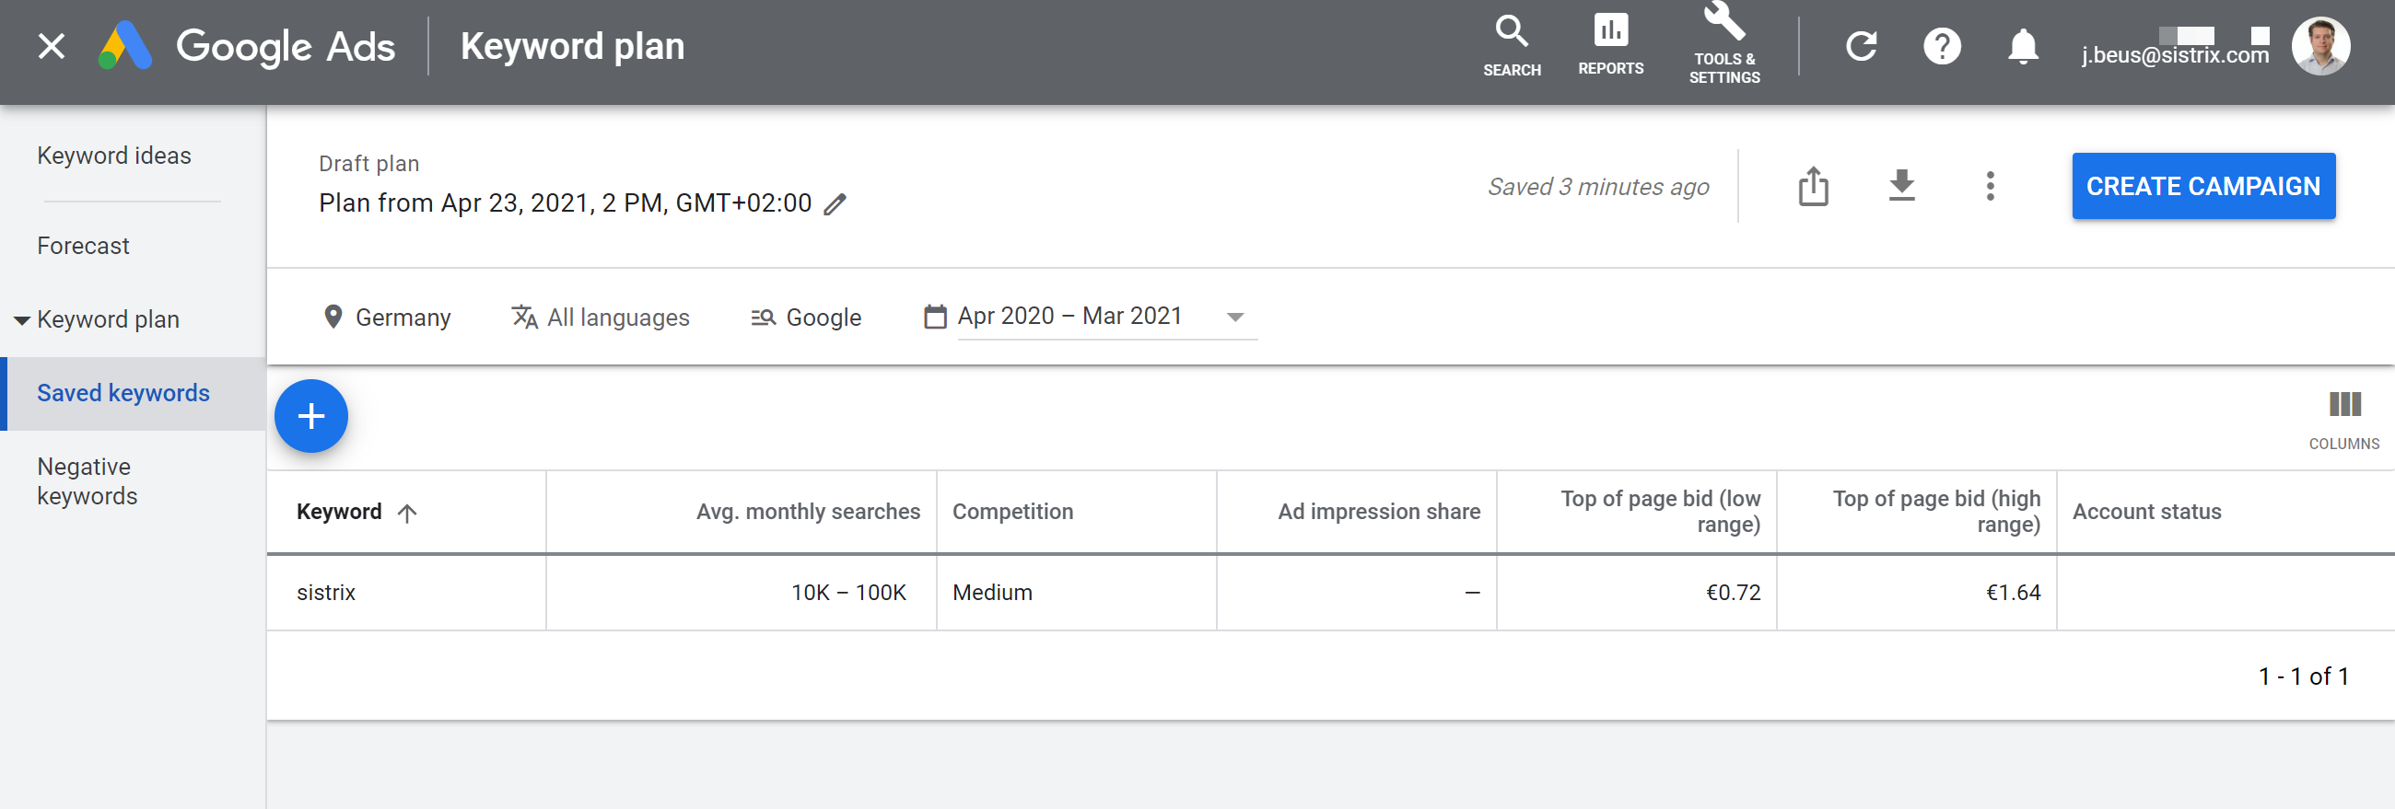Open the three-dot more options menu
Viewport: 2395px width, 809px height.
point(1990,187)
